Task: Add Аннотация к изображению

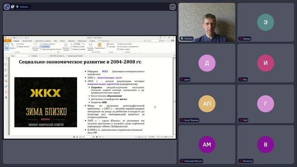Action: (x=128, y=46)
